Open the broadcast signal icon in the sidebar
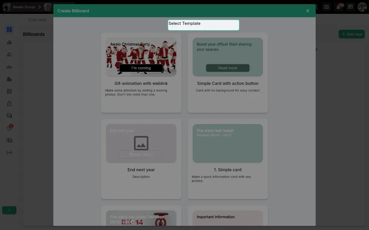The width and height of the screenshot is (369, 230). click(x=9, y=153)
